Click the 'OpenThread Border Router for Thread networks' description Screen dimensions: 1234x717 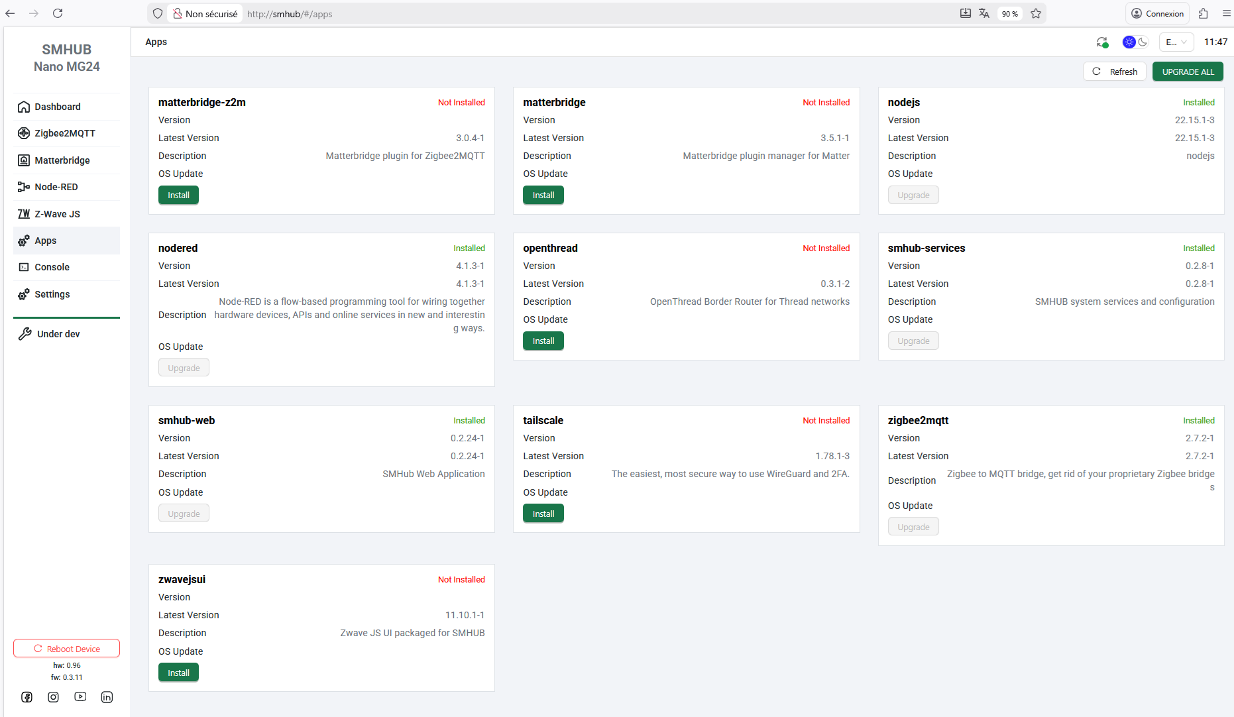(x=750, y=302)
